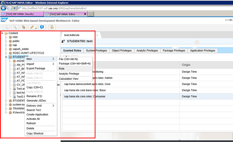This screenshot has height=142, width=233.
Task: Open the link tool dropdown arrow
Action: (x=36, y=28)
